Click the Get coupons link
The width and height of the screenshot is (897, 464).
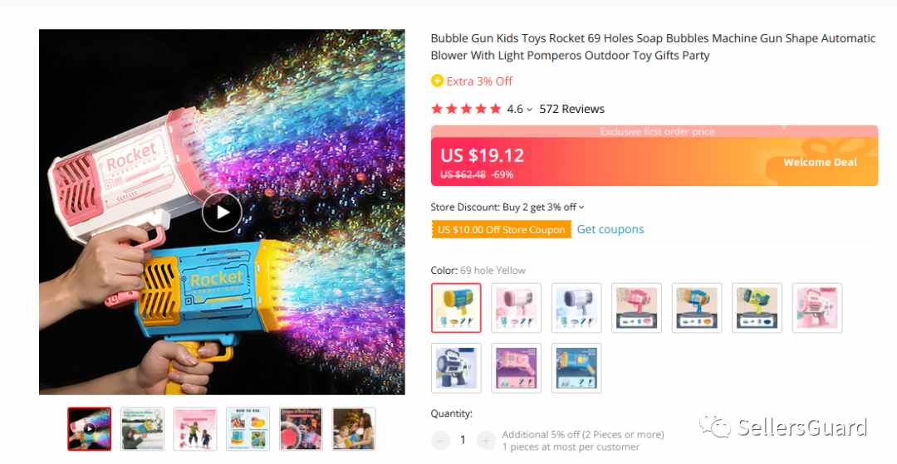pyautogui.click(x=610, y=229)
